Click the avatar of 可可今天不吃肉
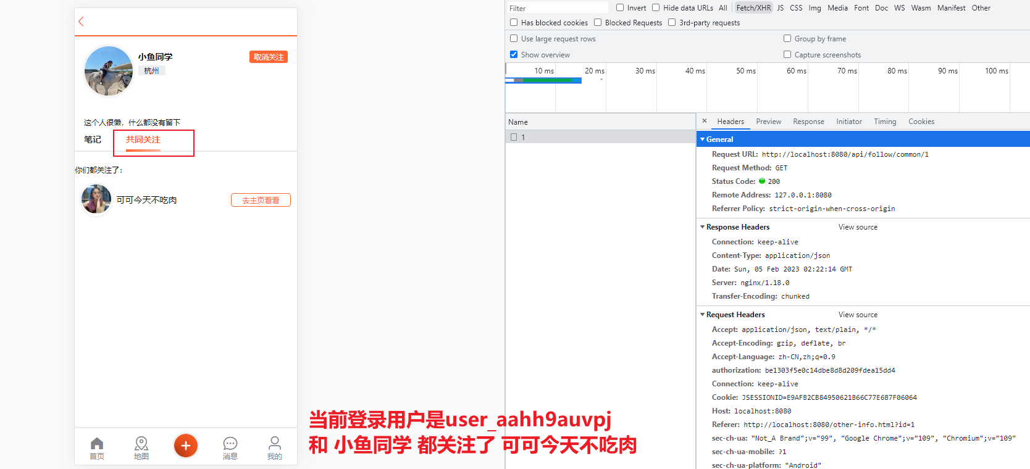Screen dimensions: 1030x469 (x=96, y=199)
